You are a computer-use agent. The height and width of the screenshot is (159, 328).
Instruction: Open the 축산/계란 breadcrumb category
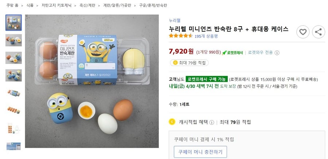[88, 5]
